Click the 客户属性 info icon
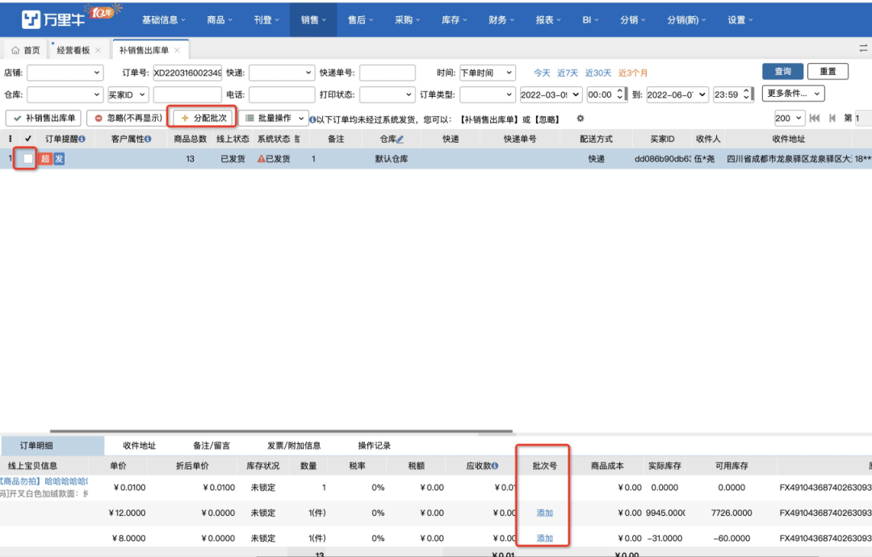The image size is (872, 557). 148,139
